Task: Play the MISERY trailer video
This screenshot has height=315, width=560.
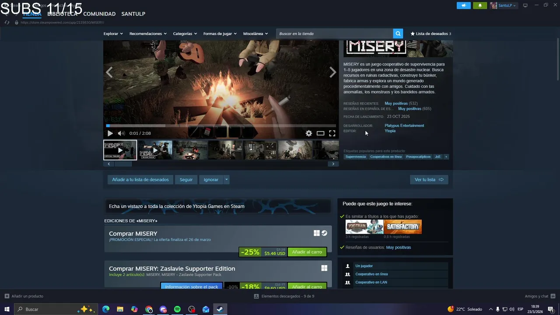Action: pos(110,133)
